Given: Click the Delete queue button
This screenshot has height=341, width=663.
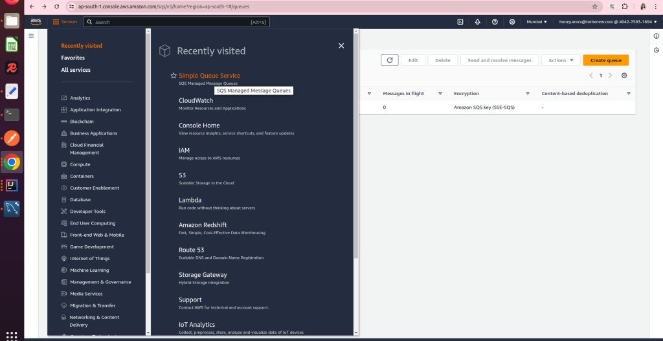Looking at the screenshot, I should tap(443, 60).
